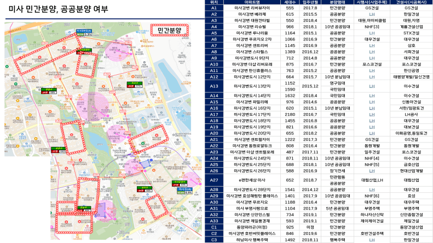Click apartment name '미사강변도시 18단지'
The width and height of the screenshot is (433, 243).
pyautogui.click(x=252, y=121)
